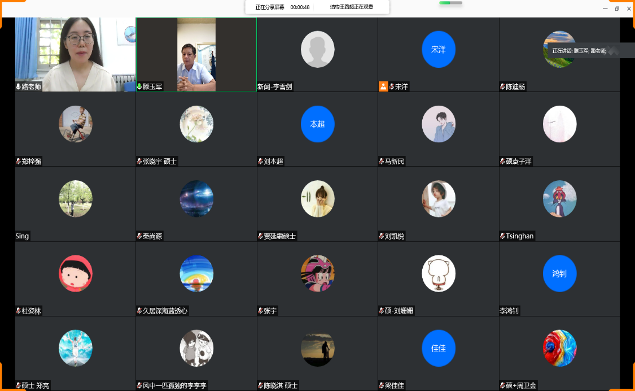Screen dimensions: 635x391
Task: Click the orange host icon beside 宋洋
Action: click(383, 86)
